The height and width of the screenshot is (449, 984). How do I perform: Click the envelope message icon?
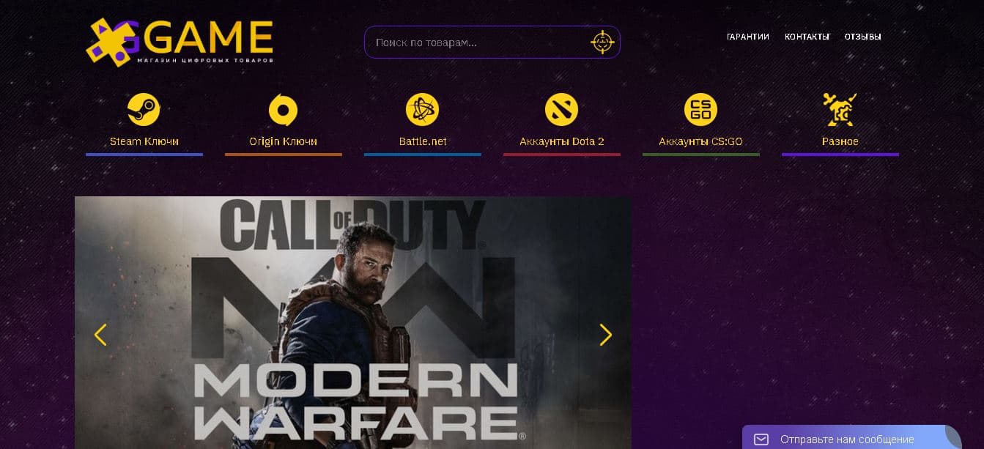[761, 439]
